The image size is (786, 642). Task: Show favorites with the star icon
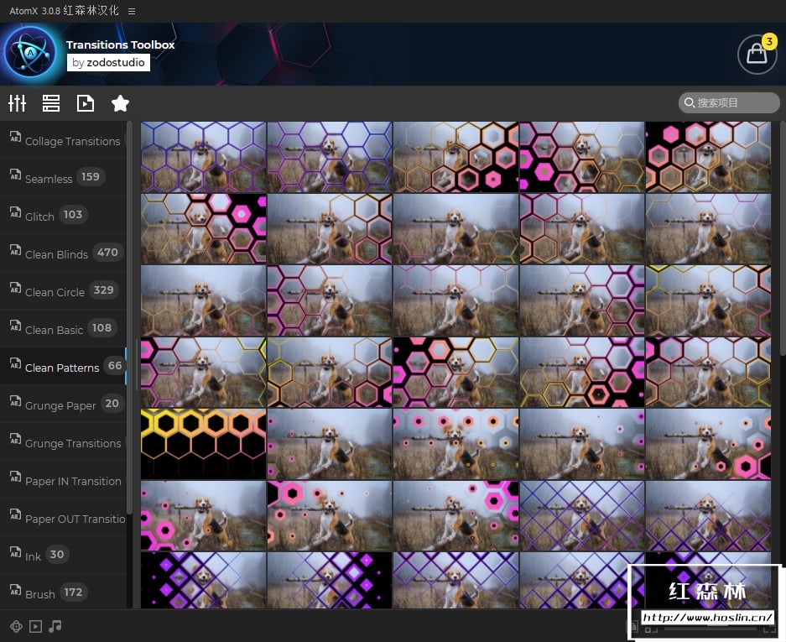120,103
